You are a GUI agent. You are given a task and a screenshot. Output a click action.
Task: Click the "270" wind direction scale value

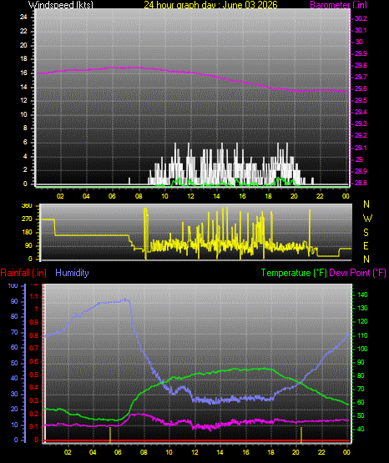27,219
